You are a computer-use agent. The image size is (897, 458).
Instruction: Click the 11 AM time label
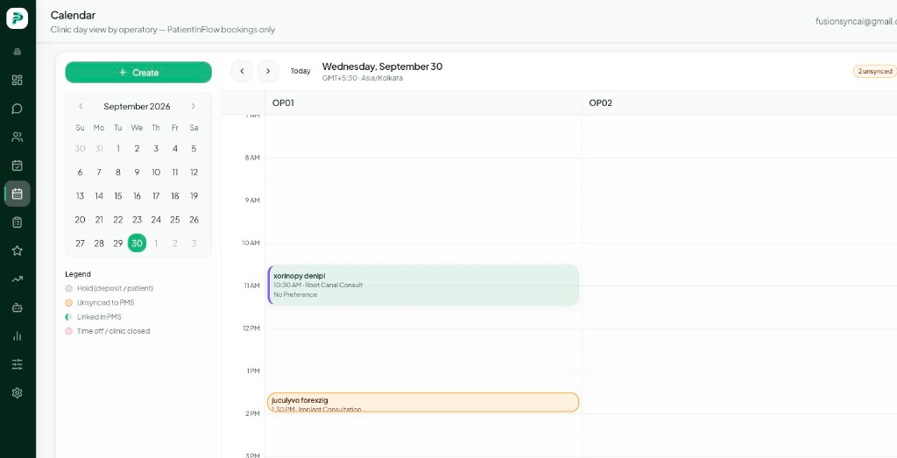pyautogui.click(x=251, y=285)
